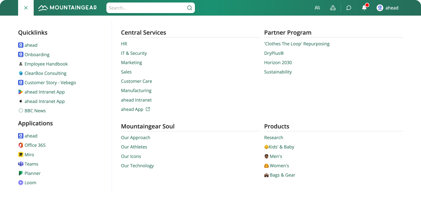The width and height of the screenshot is (421, 204).
Task: Open Our Athletes page
Action: tap(134, 147)
